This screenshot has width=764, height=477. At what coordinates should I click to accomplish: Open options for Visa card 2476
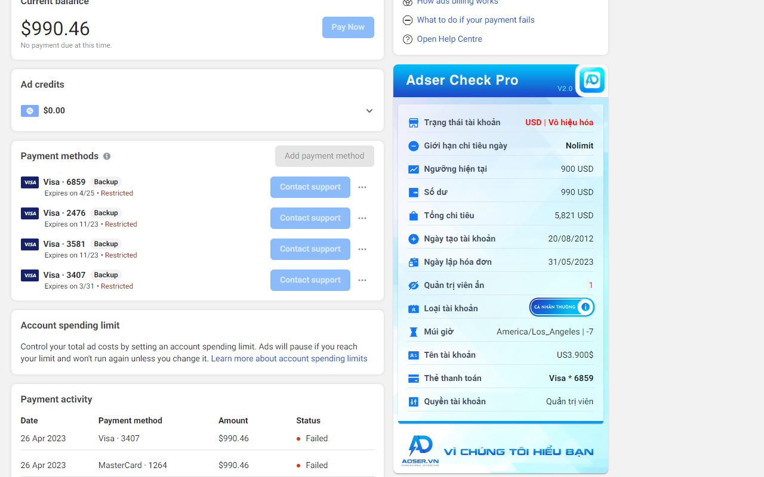pyautogui.click(x=362, y=218)
